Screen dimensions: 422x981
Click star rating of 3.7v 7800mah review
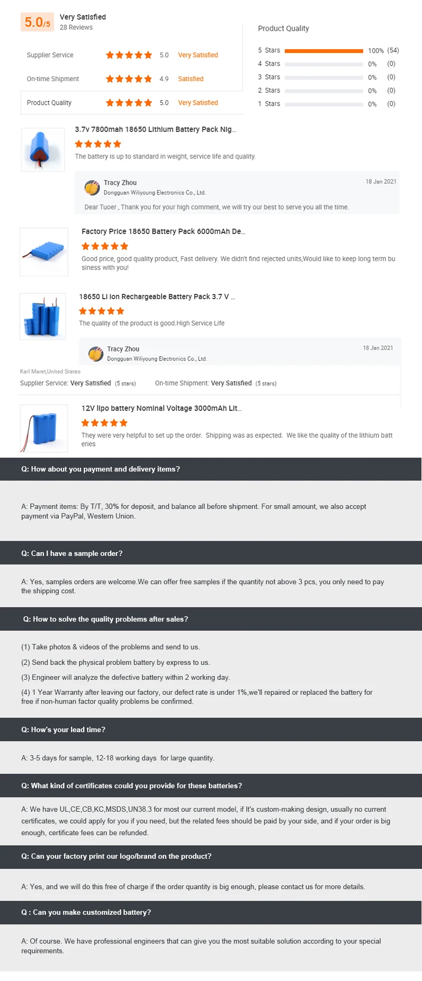(x=98, y=144)
